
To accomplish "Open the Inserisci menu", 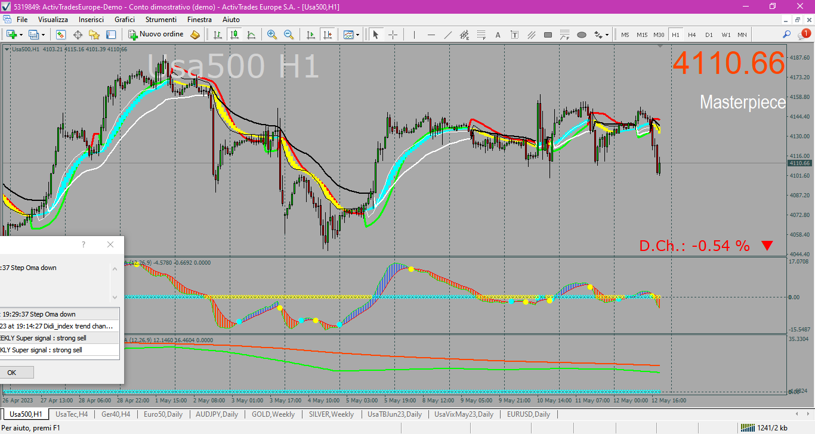I will tap(91, 20).
